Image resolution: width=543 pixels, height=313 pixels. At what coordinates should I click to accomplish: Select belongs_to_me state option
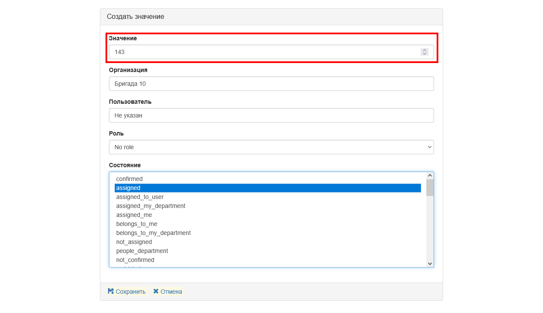[x=136, y=224]
